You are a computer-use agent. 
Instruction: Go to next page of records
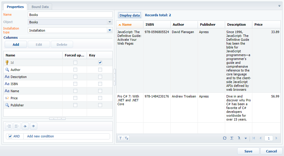pyautogui.click(x=276, y=138)
